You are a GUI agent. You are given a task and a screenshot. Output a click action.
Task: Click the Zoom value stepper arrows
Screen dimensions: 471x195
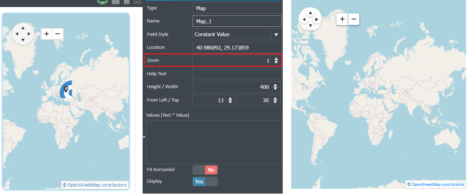[276, 60]
